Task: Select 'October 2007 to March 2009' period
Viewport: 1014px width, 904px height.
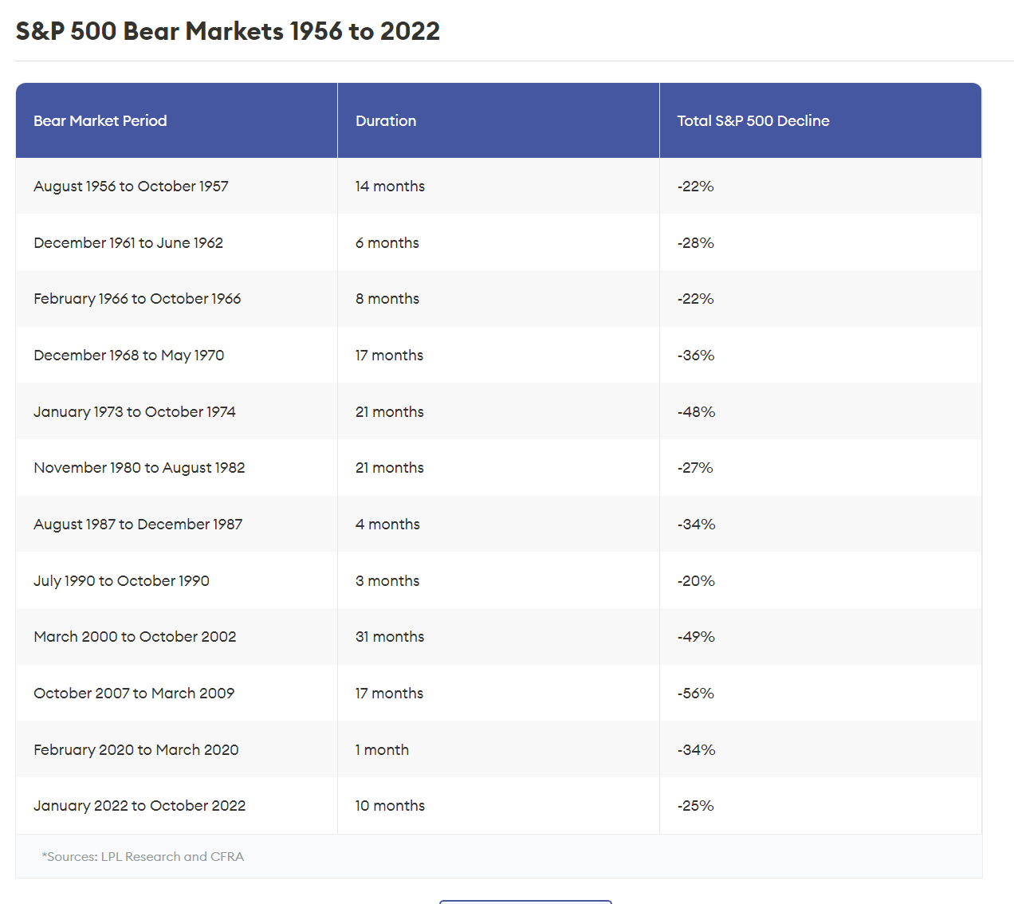Action: 134,694
